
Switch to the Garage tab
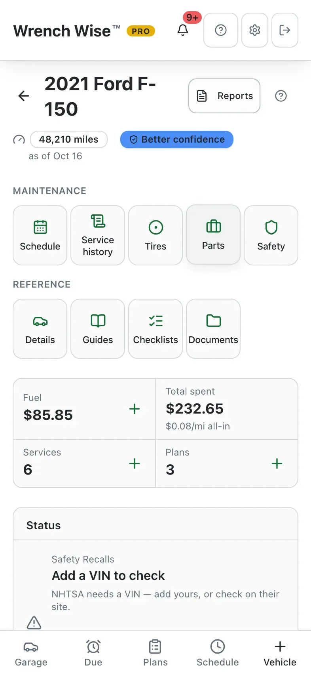click(x=31, y=653)
